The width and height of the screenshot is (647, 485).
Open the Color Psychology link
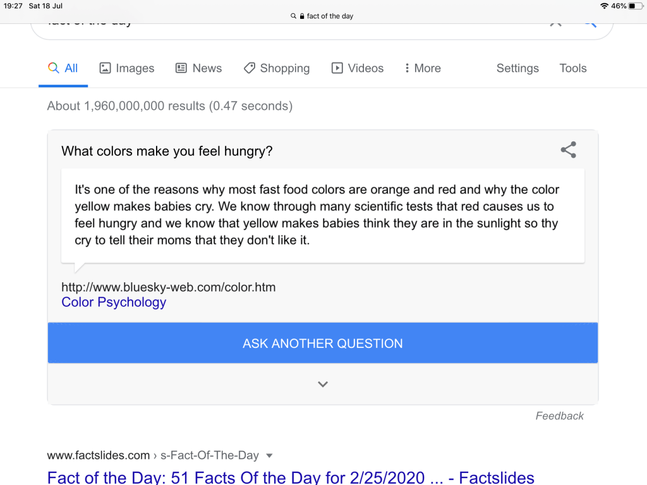tap(114, 302)
